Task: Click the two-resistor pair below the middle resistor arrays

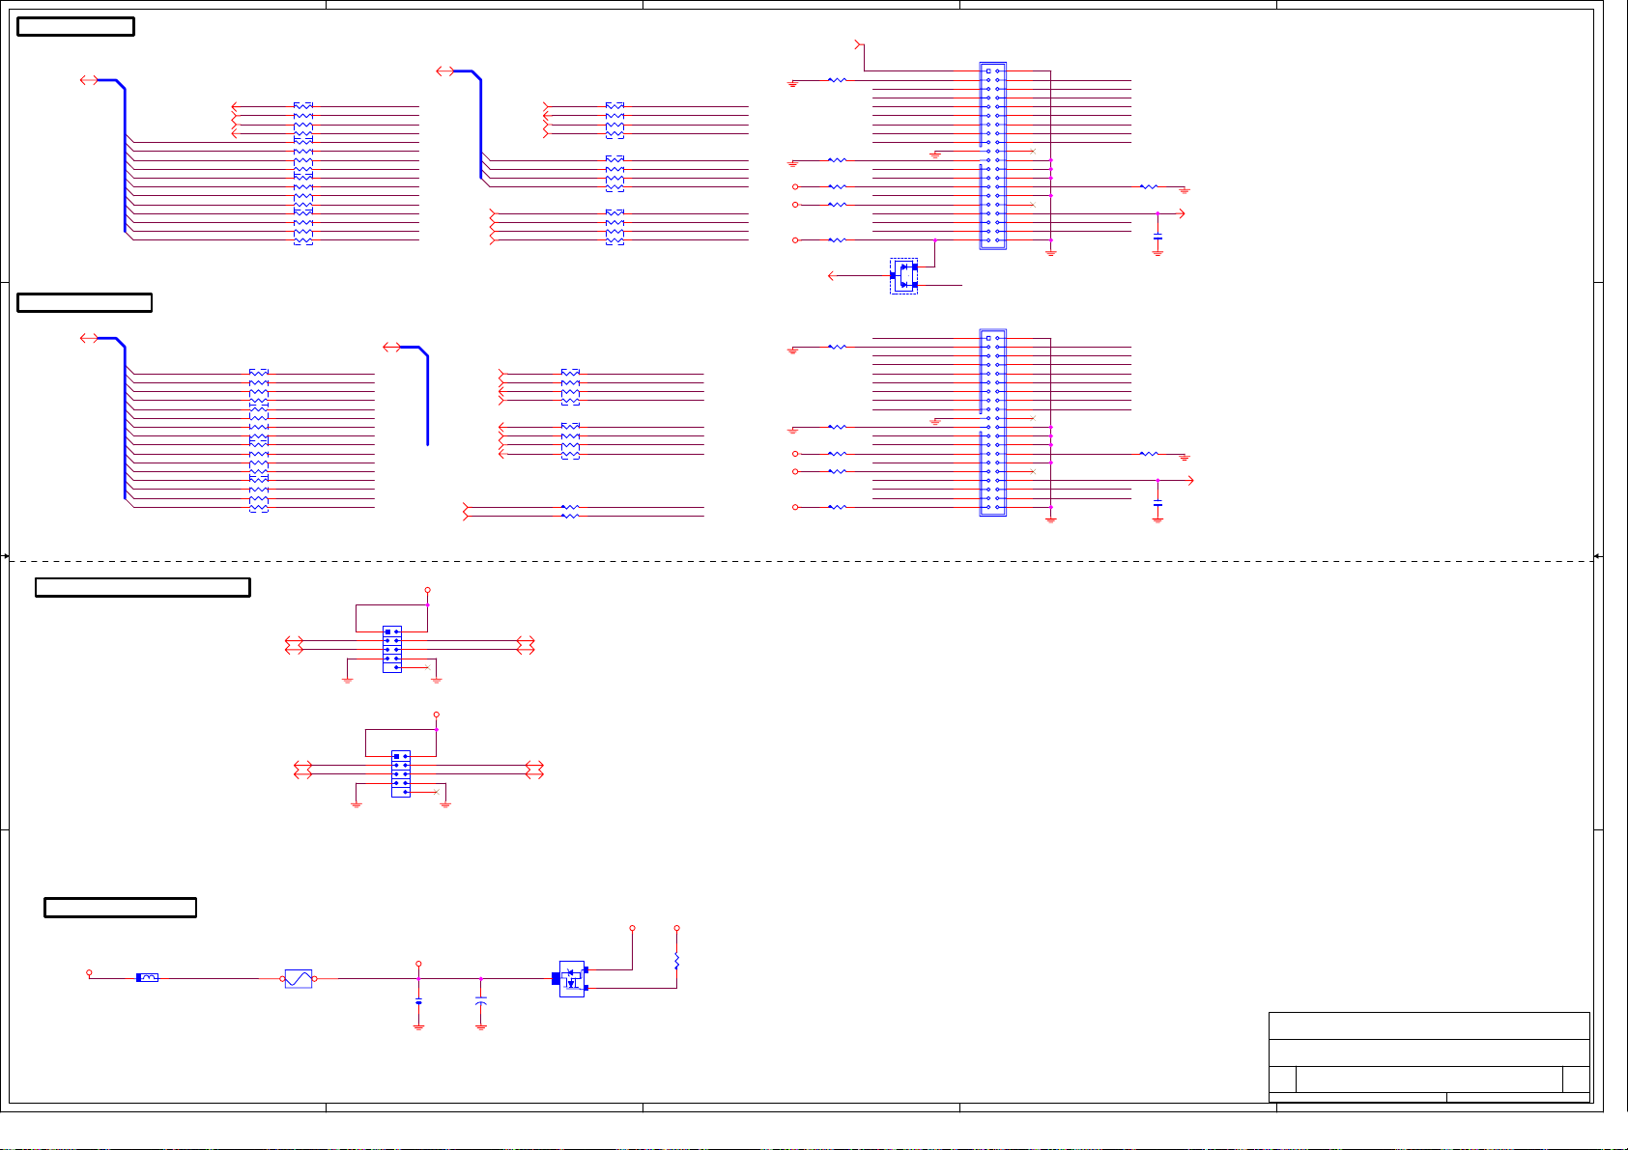Action: [570, 512]
